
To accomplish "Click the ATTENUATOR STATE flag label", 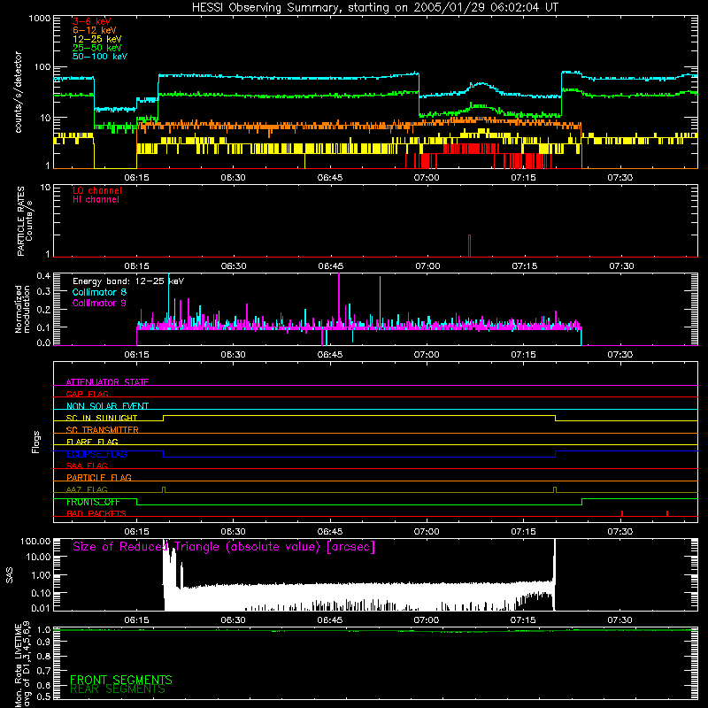I will 107,382.
